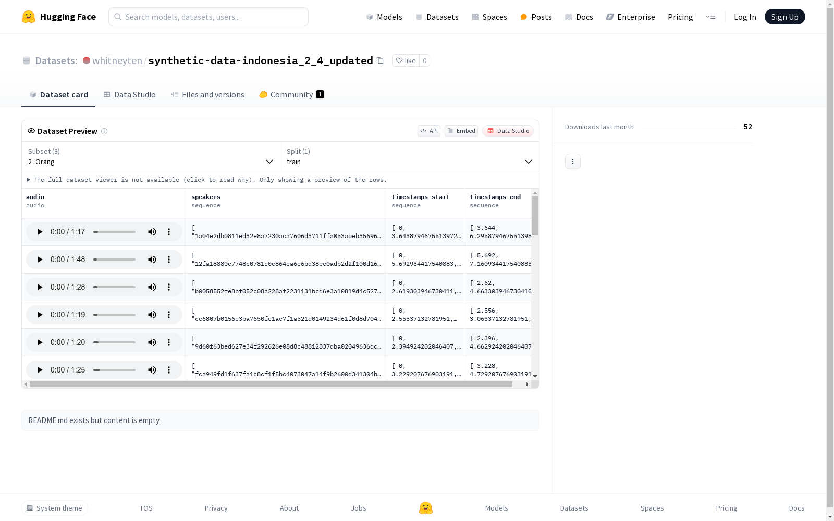Go to Spaces in the top navigation
This screenshot has height=521, width=834.
pos(489,17)
